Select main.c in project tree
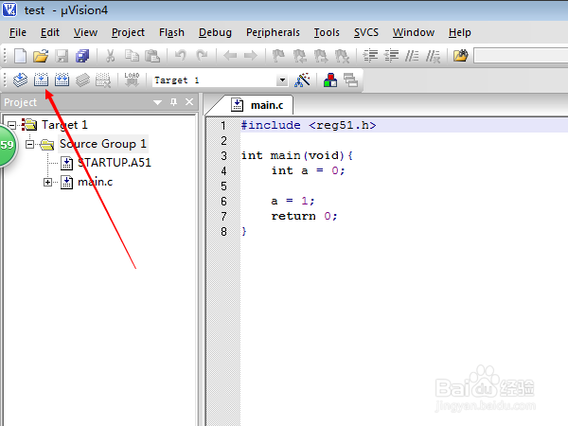Screen dimensions: 568x426 coord(96,182)
